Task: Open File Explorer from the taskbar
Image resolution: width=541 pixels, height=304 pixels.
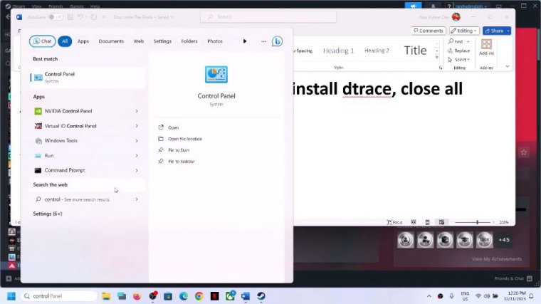Action: pyautogui.click(x=105, y=296)
